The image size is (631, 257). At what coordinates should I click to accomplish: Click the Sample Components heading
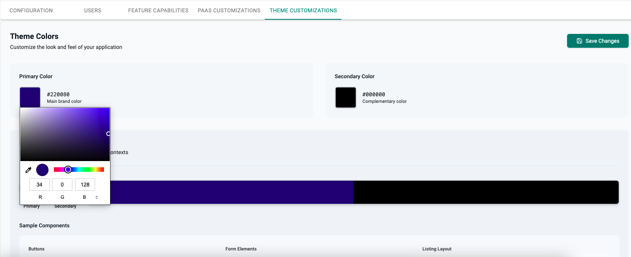point(44,225)
